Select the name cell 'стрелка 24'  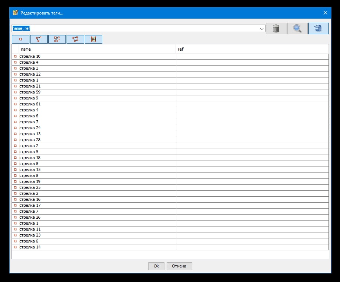coord(97,128)
